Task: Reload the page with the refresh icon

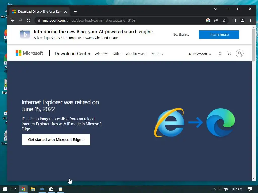Action: pos(29,20)
